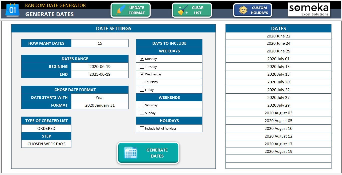The width and height of the screenshot is (342, 175).
Task: Click the broom icon on Clear List
Action: point(183,10)
